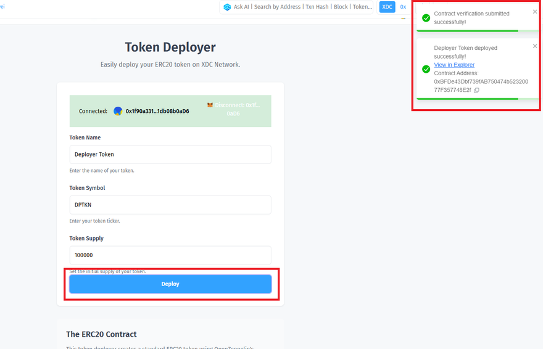The height and width of the screenshot is (349, 543).
Task: Click the green progress bar under verification toast
Action: [x=467, y=30]
